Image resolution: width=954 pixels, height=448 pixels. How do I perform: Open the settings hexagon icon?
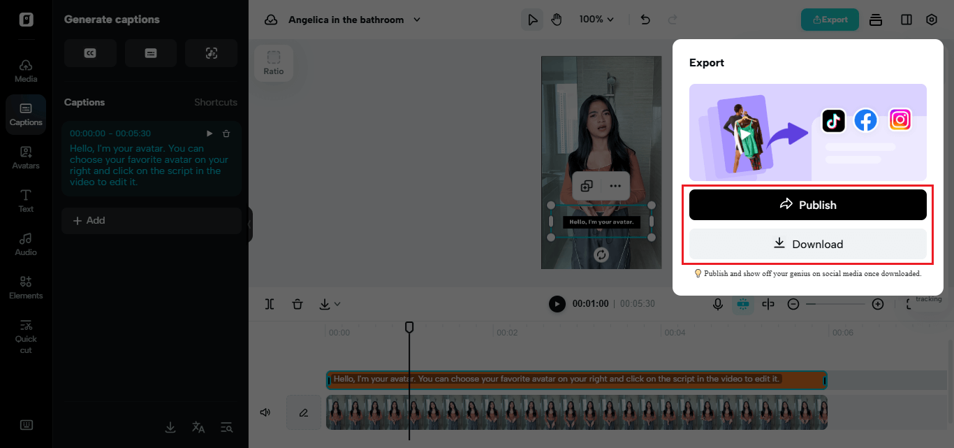pyautogui.click(x=932, y=20)
